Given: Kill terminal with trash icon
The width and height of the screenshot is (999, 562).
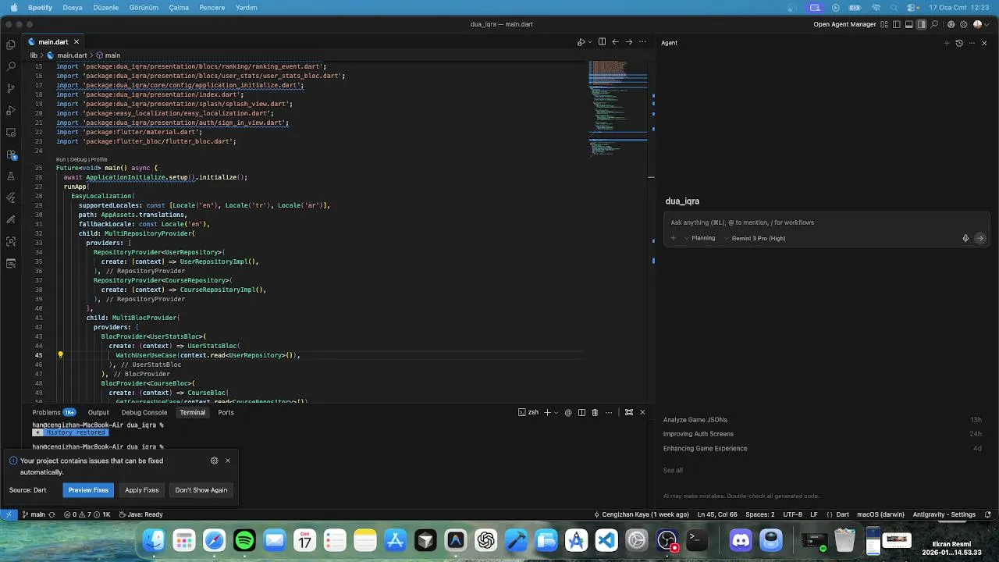Looking at the screenshot, I should click(x=595, y=412).
